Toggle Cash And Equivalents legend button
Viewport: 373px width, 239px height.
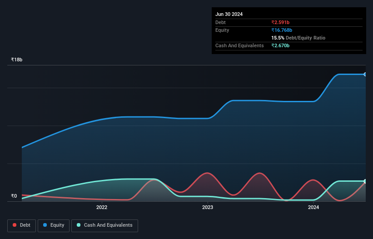tap(104, 225)
